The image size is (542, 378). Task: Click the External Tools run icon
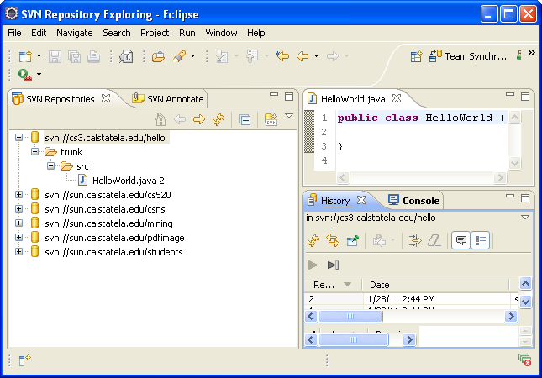tap(25, 75)
